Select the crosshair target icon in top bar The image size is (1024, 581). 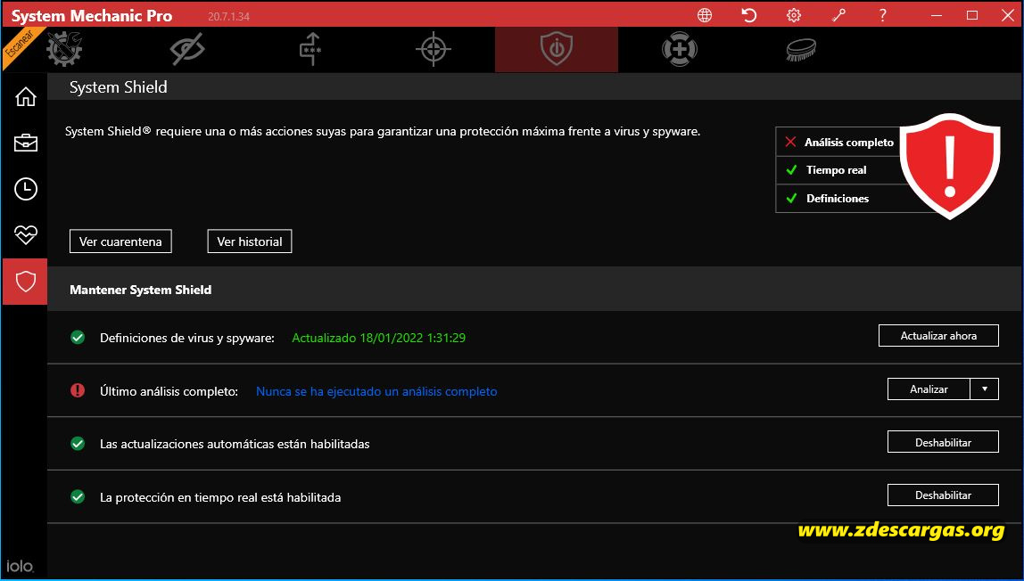point(434,49)
